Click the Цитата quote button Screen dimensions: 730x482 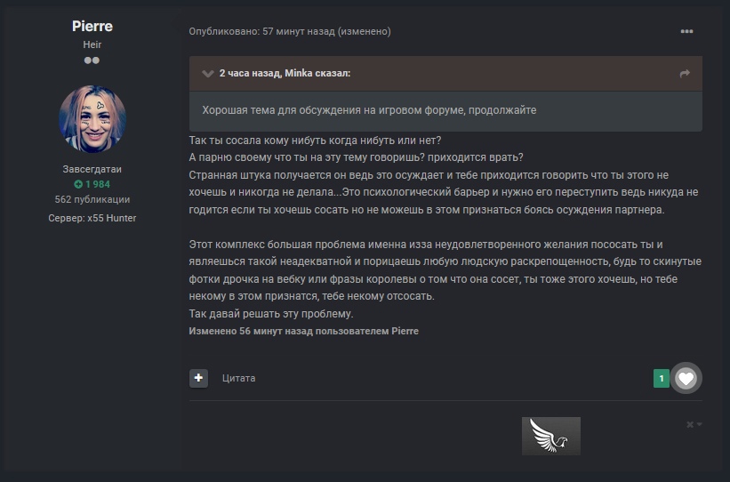coord(238,378)
